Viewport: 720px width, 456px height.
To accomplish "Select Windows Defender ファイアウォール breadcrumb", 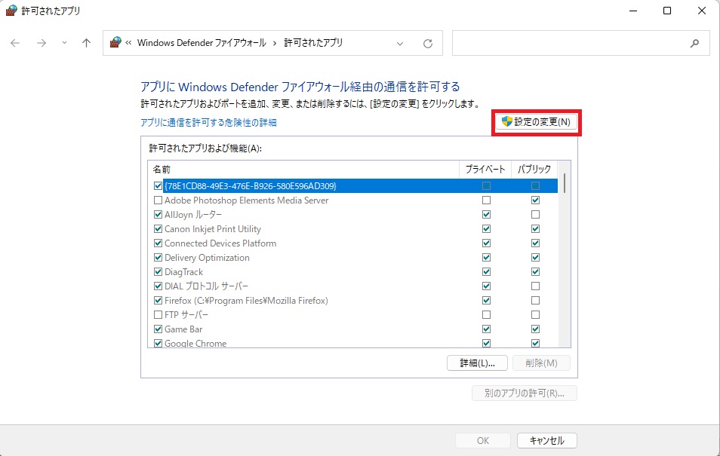I will [202, 43].
